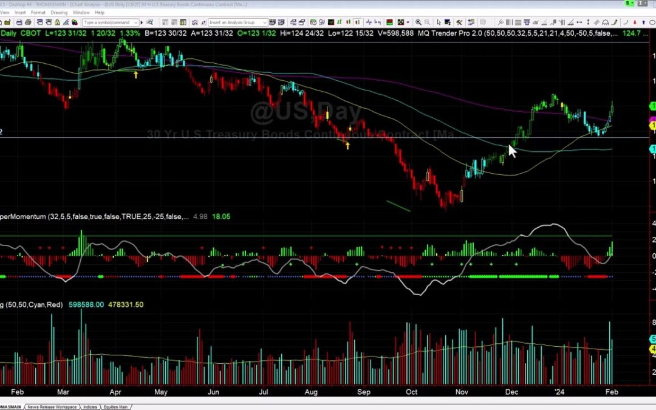Viewport: 656px width, 410px height.
Task: Click the zoom in magnifier icon
Action: [x=418, y=22]
